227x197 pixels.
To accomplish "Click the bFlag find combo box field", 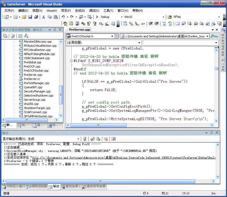I will (x=195, y=17).
